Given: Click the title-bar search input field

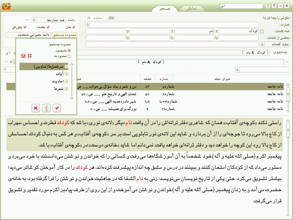Looking at the screenshot, I should [244, 6].
